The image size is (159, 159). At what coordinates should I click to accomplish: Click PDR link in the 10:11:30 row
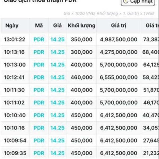coord(39,90)
